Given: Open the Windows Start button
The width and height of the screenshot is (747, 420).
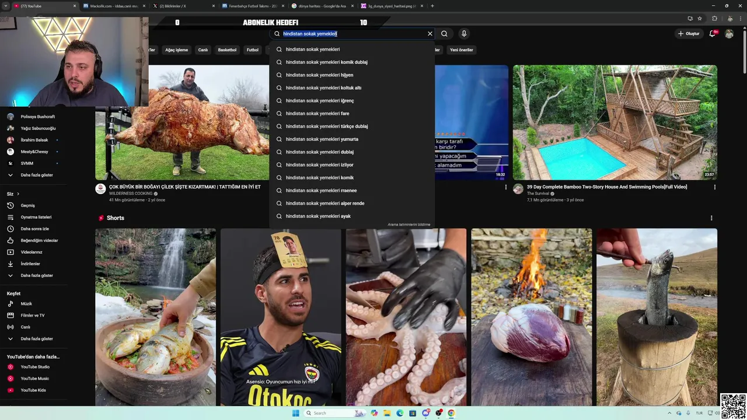Looking at the screenshot, I should [296, 413].
